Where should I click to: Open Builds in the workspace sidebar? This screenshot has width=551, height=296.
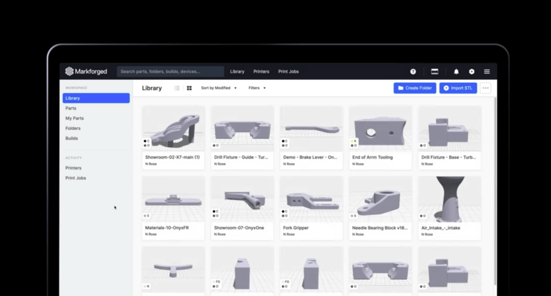(72, 138)
